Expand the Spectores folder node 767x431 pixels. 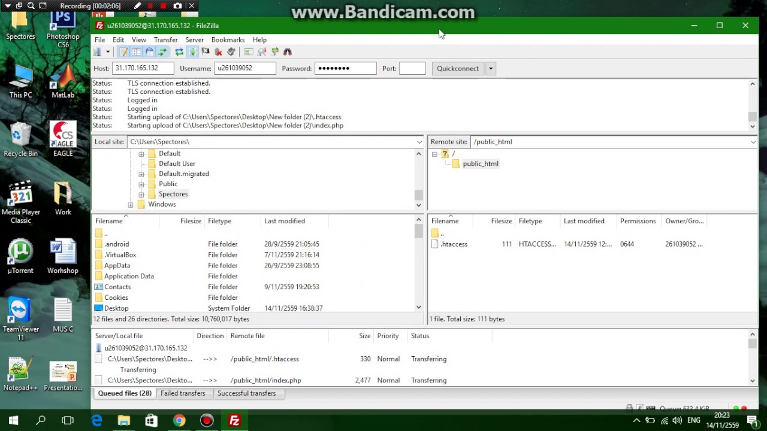141,195
